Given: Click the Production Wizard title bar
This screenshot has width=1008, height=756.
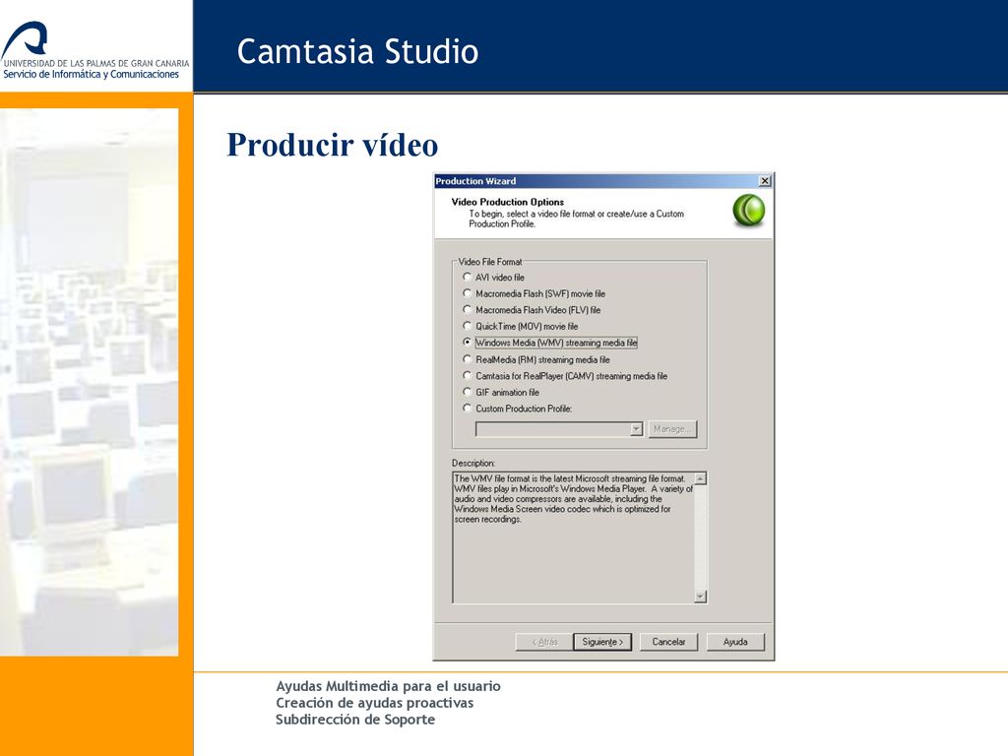Looking at the screenshot, I should [x=596, y=181].
